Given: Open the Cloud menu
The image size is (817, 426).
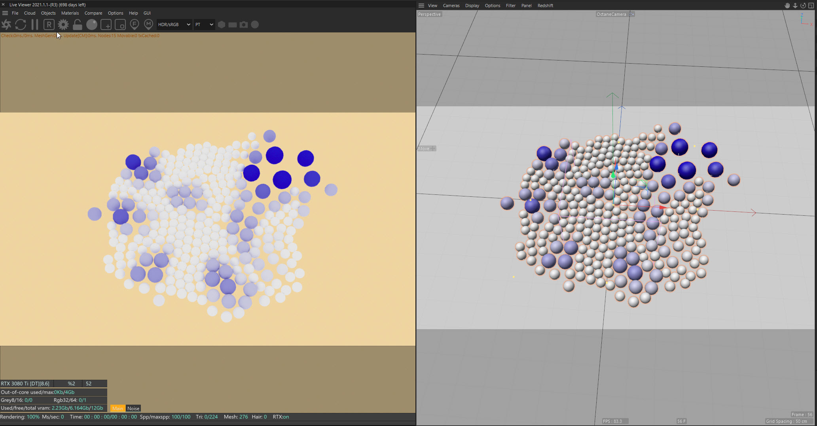Looking at the screenshot, I should coord(30,13).
